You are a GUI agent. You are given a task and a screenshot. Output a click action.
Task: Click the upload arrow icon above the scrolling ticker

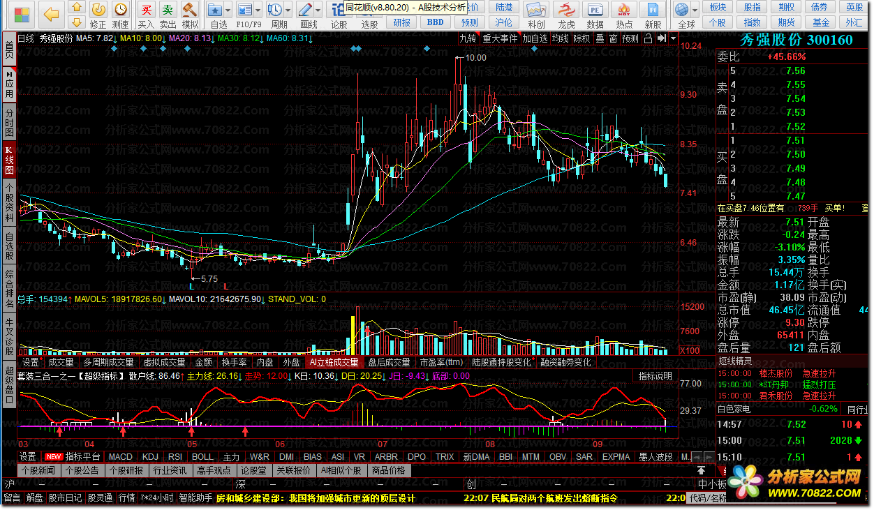(x=701, y=471)
